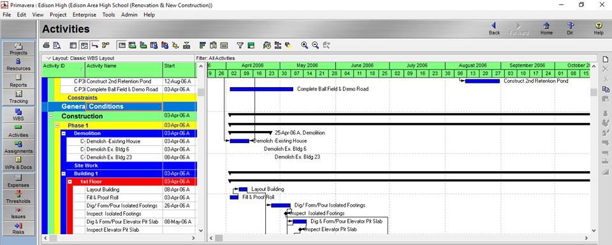Viewport: 612px width, 245px height.
Task: Collapse the Demolition group
Action: 63,133
